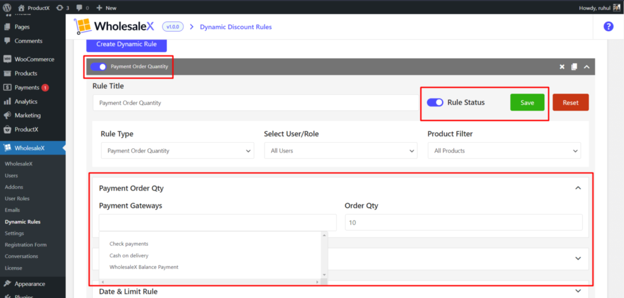
Task: Click the Rule Title input field
Action: (x=256, y=103)
